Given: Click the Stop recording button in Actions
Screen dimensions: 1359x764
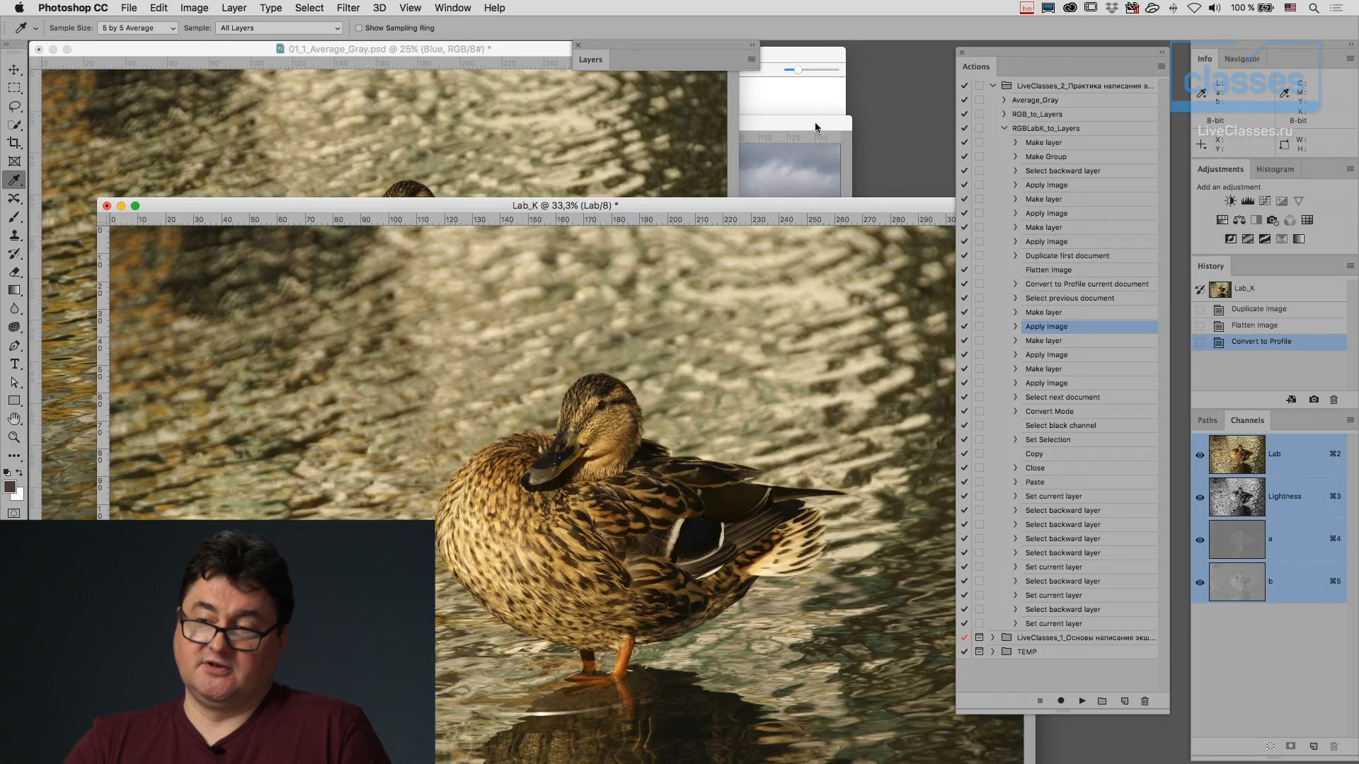Looking at the screenshot, I should pos(1040,701).
